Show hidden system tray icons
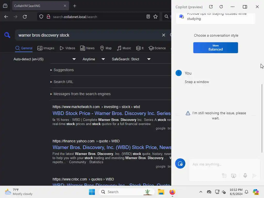Image resolution: width=264 pixels, height=198 pixels. [201, 192]
